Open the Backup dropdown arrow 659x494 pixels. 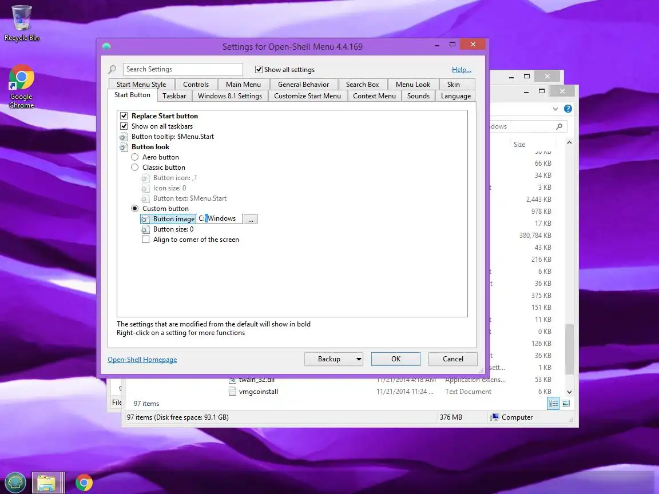coord(359,359)
